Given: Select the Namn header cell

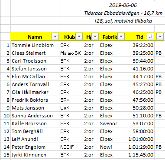Looking at the screenshot, I should point(35,37).
